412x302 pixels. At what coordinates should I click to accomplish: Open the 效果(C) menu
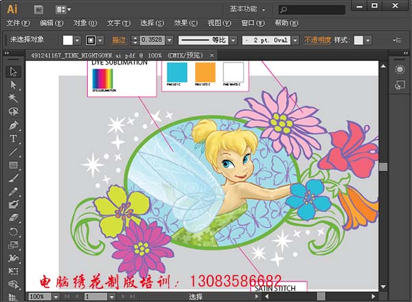click(186, 23)
